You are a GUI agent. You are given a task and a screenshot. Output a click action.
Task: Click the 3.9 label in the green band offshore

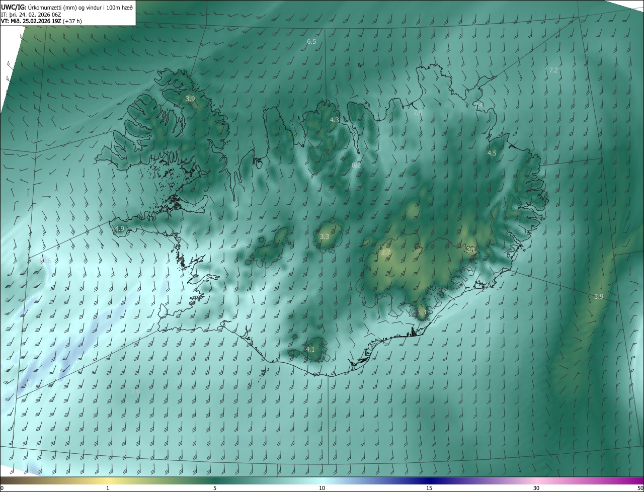click(x=598, y=296)
